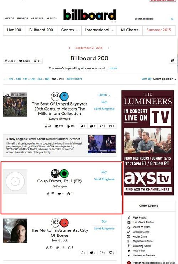
Task: Share chart via Twitter counter icon
Action: (24, 61)
